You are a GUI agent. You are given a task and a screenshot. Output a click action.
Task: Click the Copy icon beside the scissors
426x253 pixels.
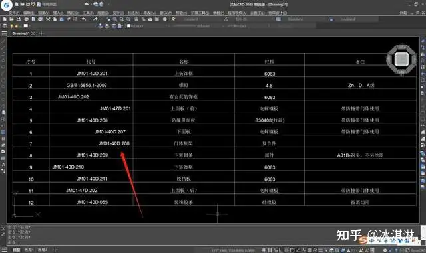pos(55,19)
